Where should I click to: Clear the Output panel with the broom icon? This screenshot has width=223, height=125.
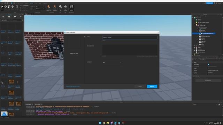[219, 105]
